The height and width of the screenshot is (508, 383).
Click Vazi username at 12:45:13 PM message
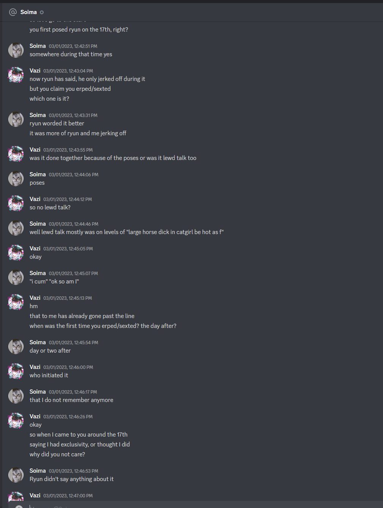(35, 298)
